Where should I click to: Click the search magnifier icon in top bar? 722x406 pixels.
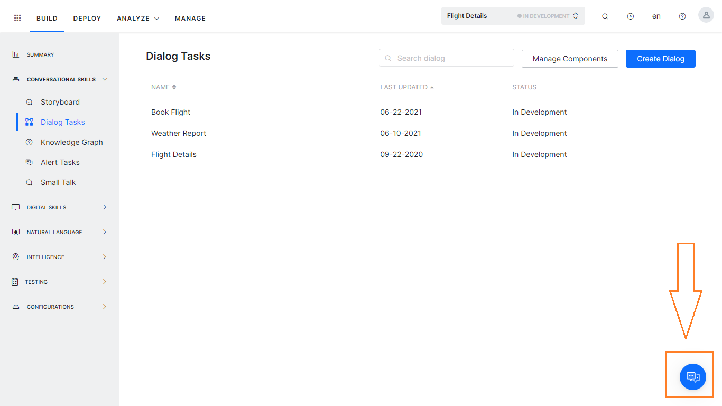click(605, 16)
